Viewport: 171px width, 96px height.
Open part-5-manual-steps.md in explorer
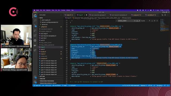[x=49, y=67]
